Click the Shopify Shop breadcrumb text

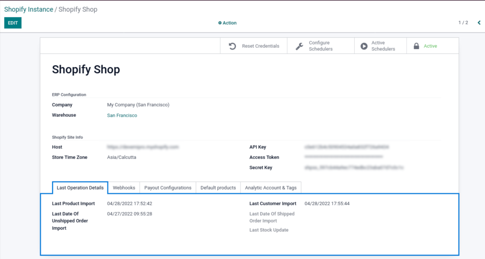78,9
